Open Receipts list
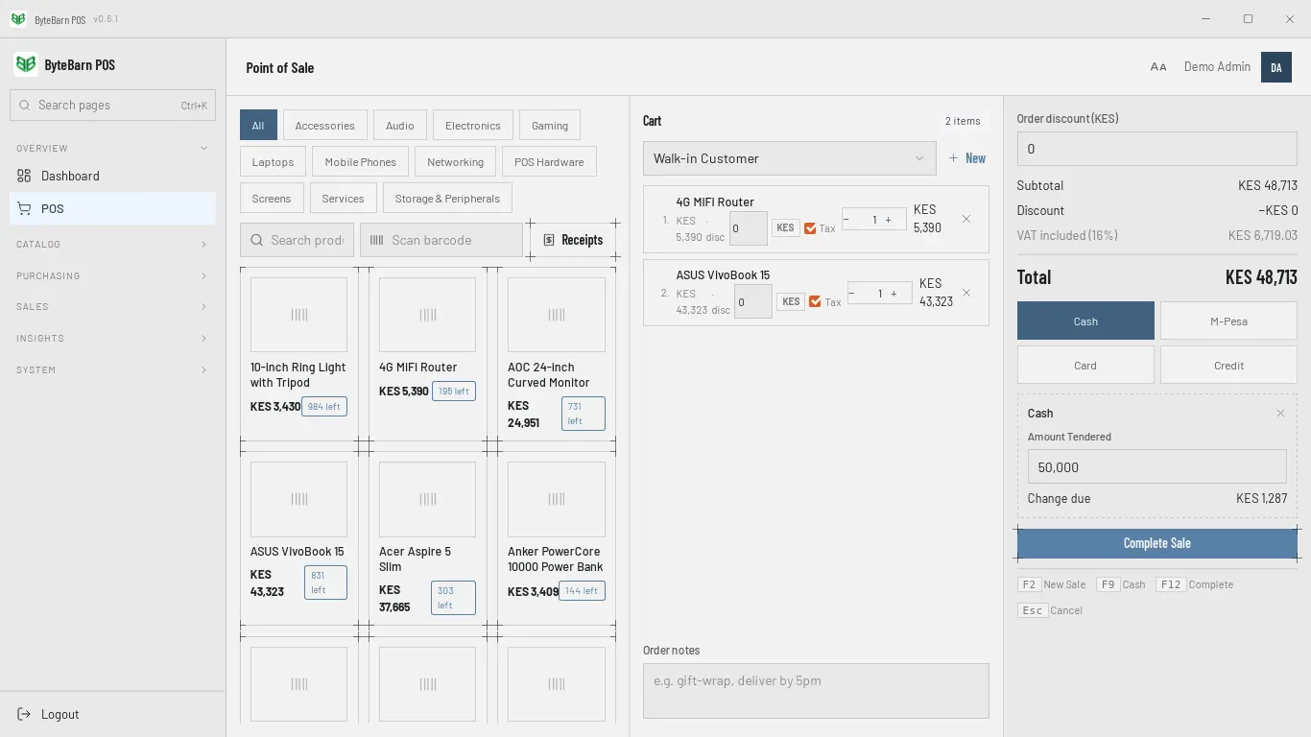 coord(573,240)
